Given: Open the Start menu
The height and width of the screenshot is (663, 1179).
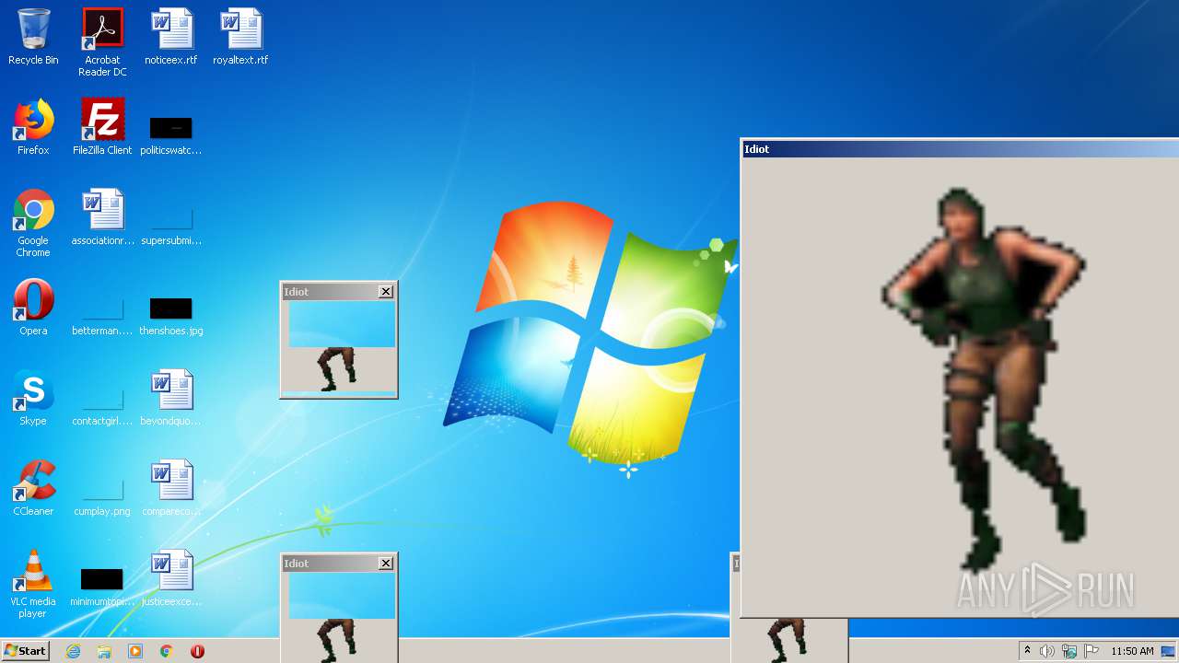Looking at the screenshot, I should 25,651.
